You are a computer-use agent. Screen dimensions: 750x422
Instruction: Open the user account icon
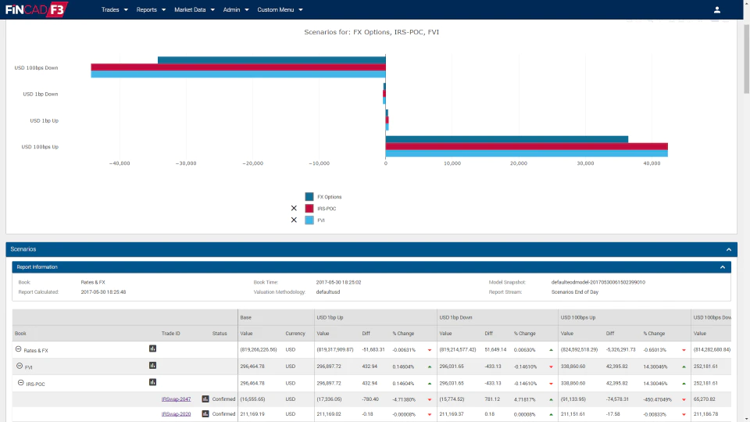coord(716,9)
